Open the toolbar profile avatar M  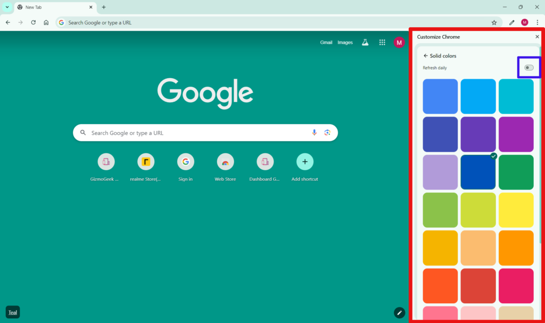pyautogui.click(x=524, y=22)
